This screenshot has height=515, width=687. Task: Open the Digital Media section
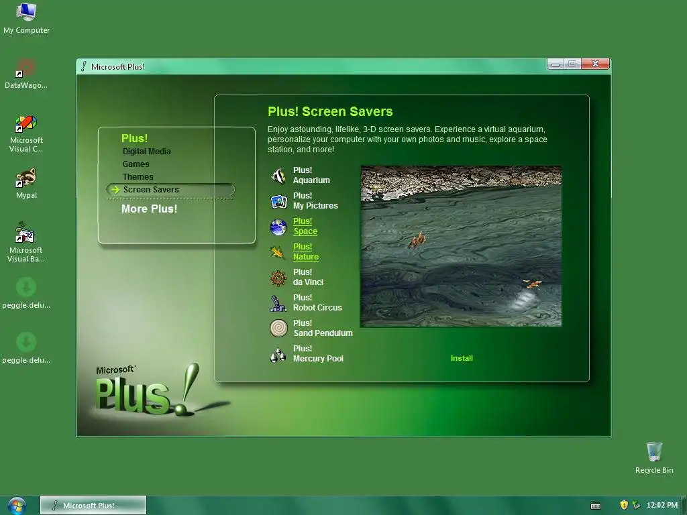coord(147,151)
